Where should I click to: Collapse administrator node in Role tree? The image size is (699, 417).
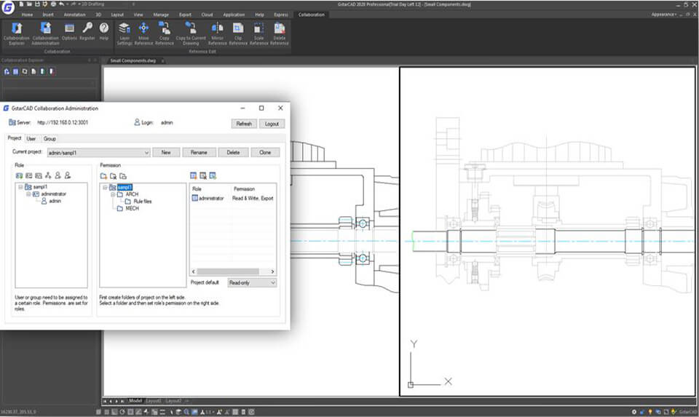28,194
